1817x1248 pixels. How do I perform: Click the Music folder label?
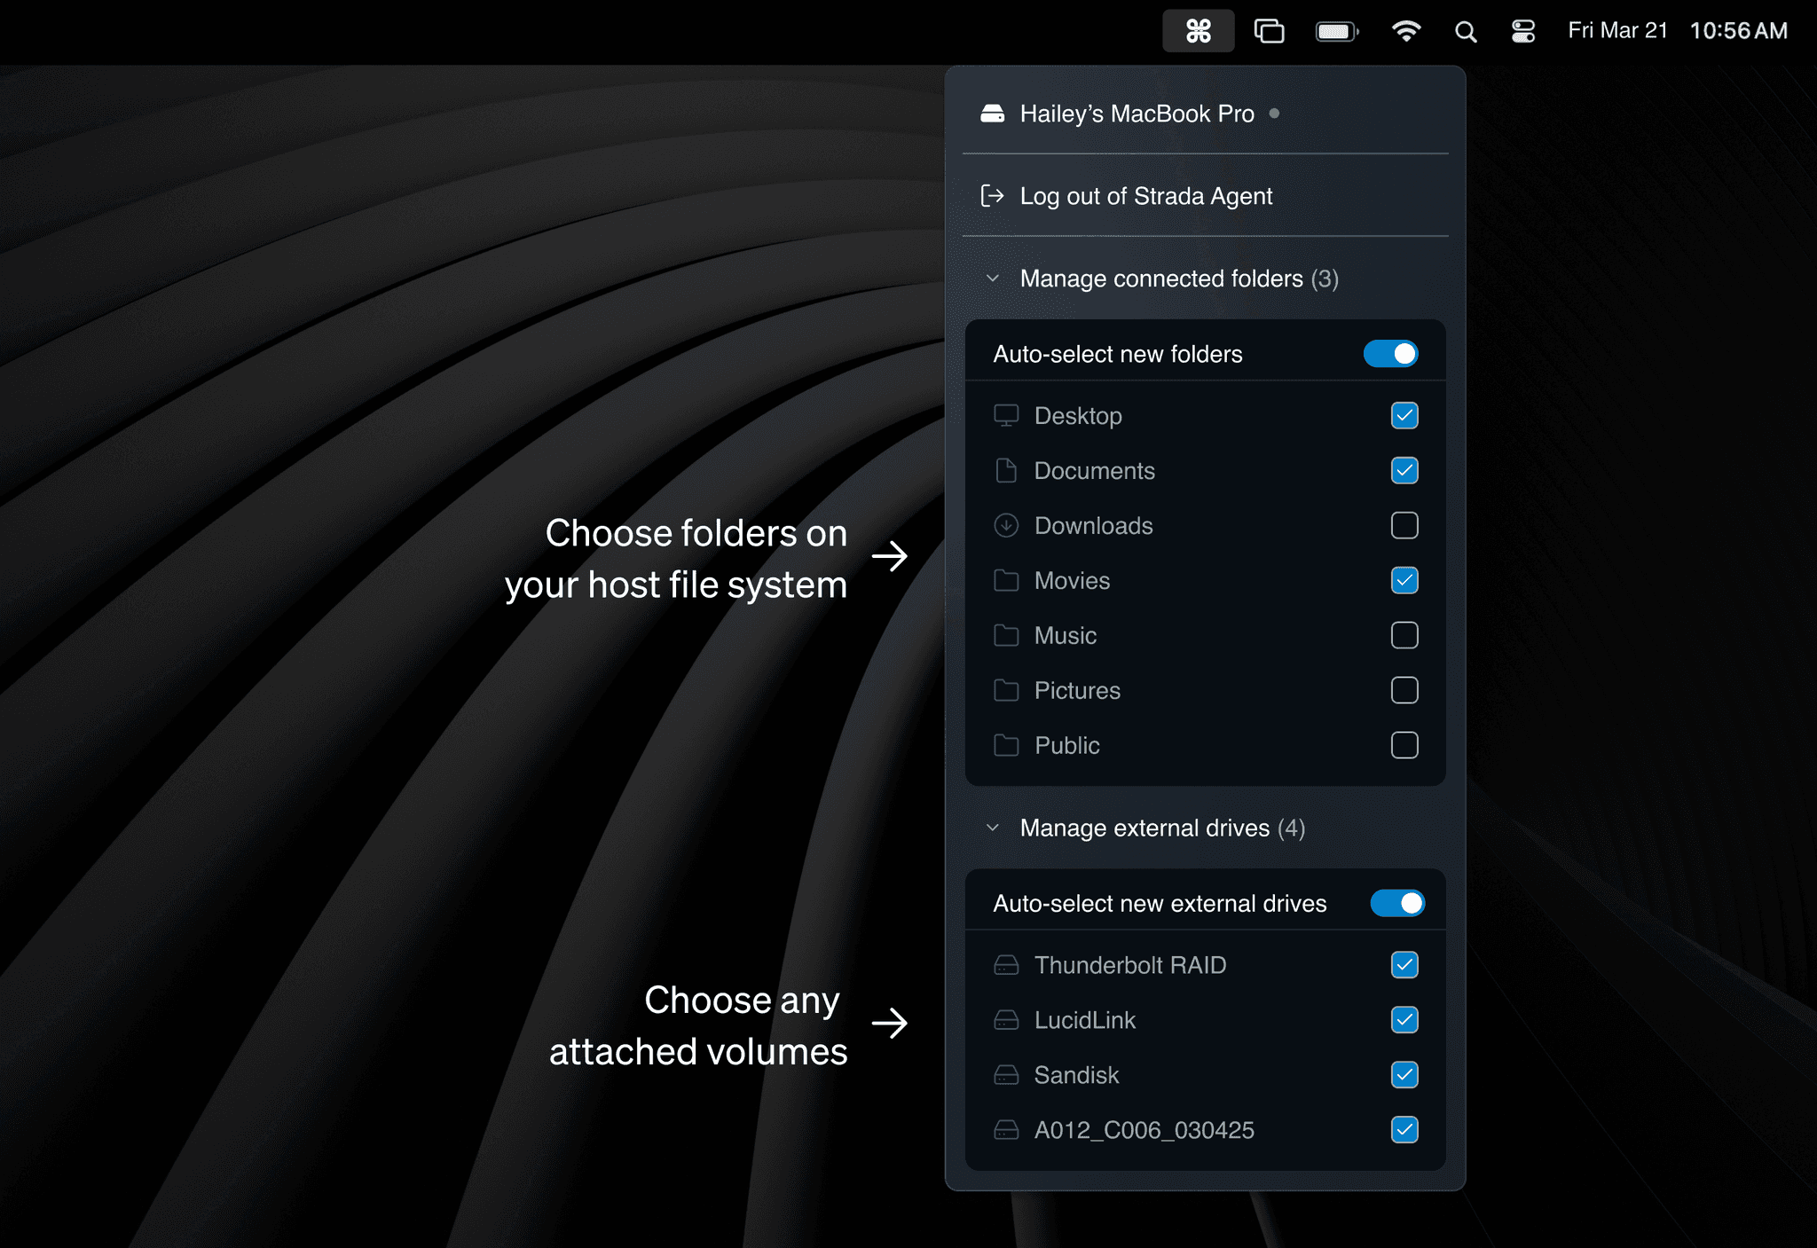[1066, 636]
